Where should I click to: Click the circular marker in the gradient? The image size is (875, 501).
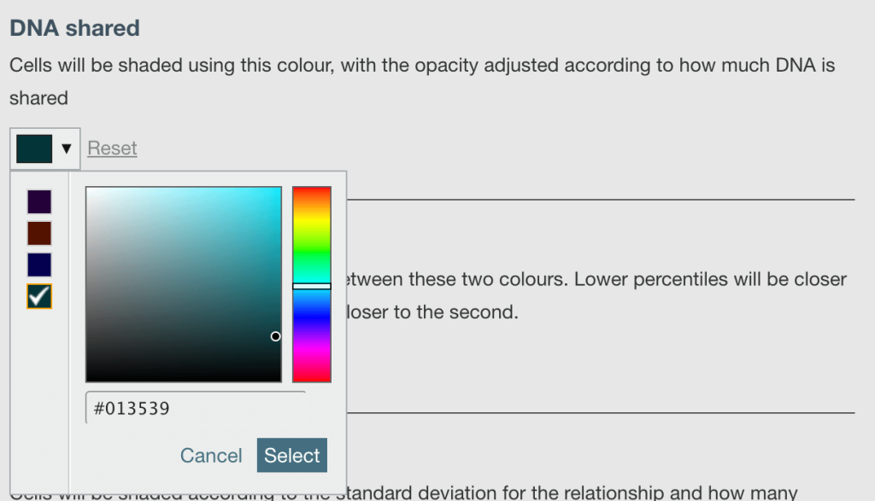(x=275, y=336)
